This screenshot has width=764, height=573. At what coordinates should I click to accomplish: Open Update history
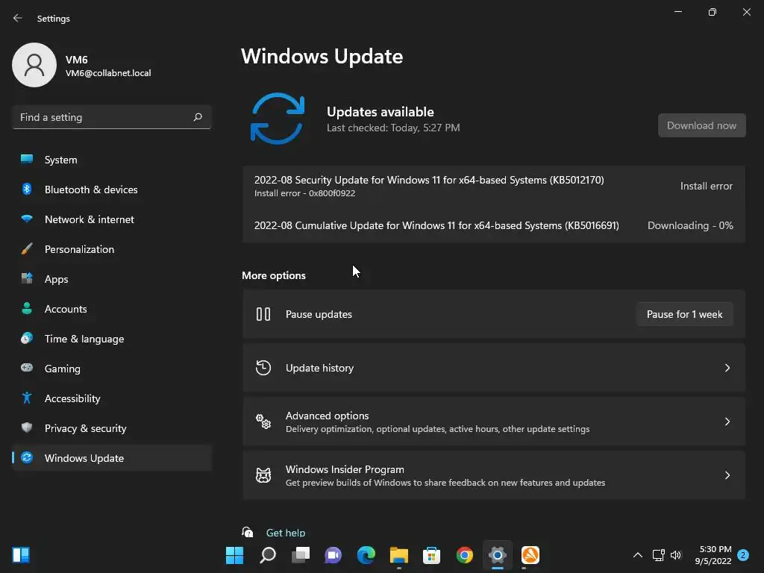(x=494, y=368)
